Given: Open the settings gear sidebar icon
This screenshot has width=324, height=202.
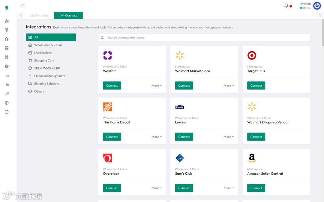Looking at the screenshot, I should [7, 103].
